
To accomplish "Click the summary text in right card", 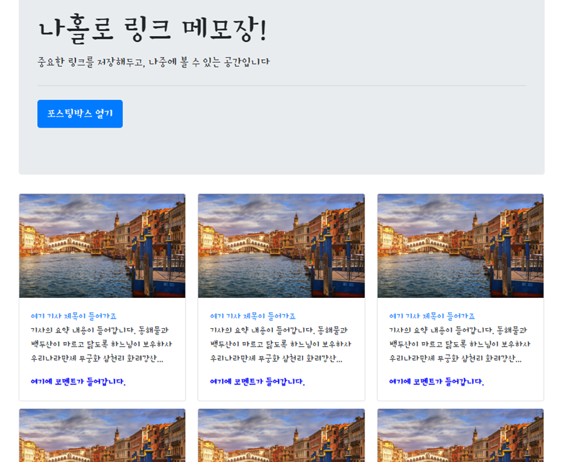I will click(x=460, y=344).
